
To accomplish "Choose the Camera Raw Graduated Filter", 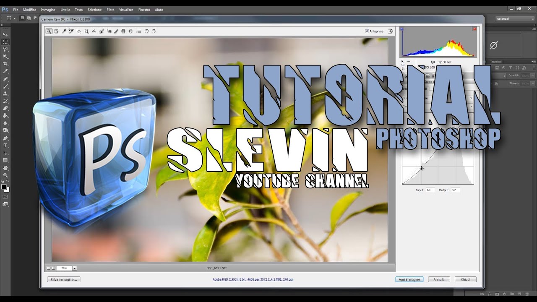I will click(x=123, y=31).
